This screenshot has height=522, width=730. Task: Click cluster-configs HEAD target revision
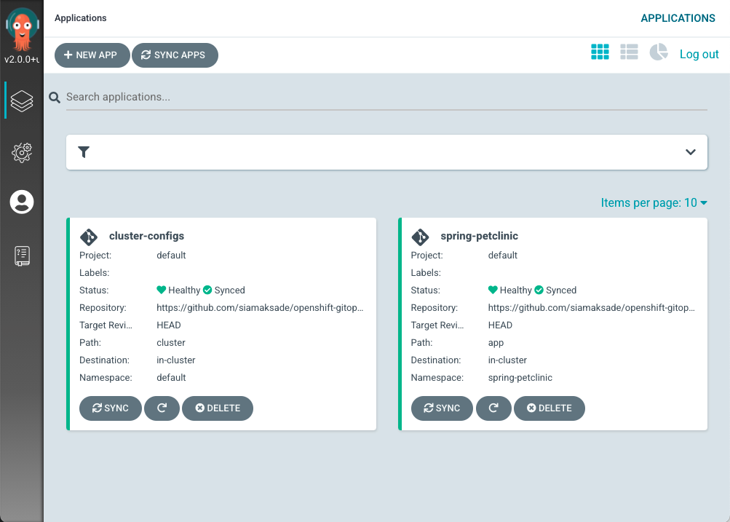(x=169, y=325)
